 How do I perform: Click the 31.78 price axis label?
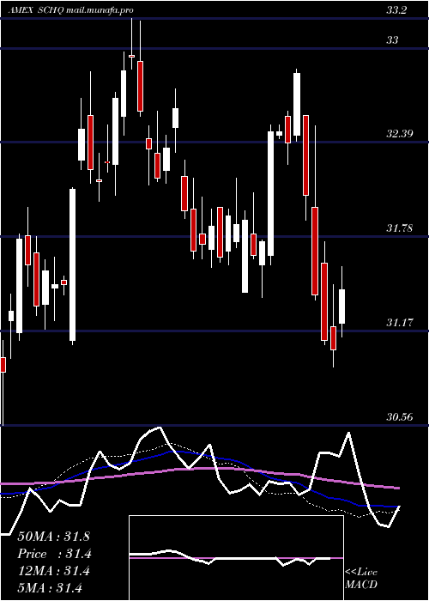[399, 228]
